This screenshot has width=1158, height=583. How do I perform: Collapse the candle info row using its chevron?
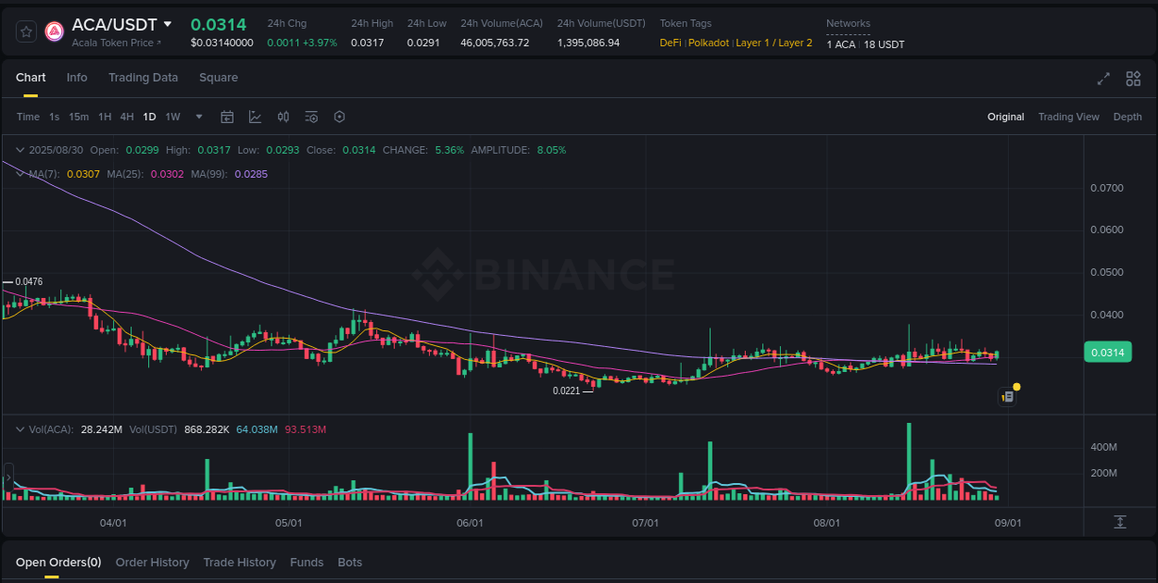20,149
